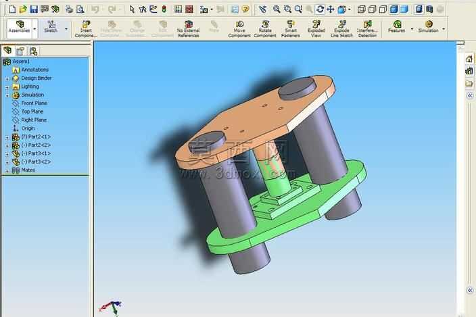The height and width of the screenshot is (317, 476).
Task: Click the lower double-chevron on right edge
Action: 470,291
